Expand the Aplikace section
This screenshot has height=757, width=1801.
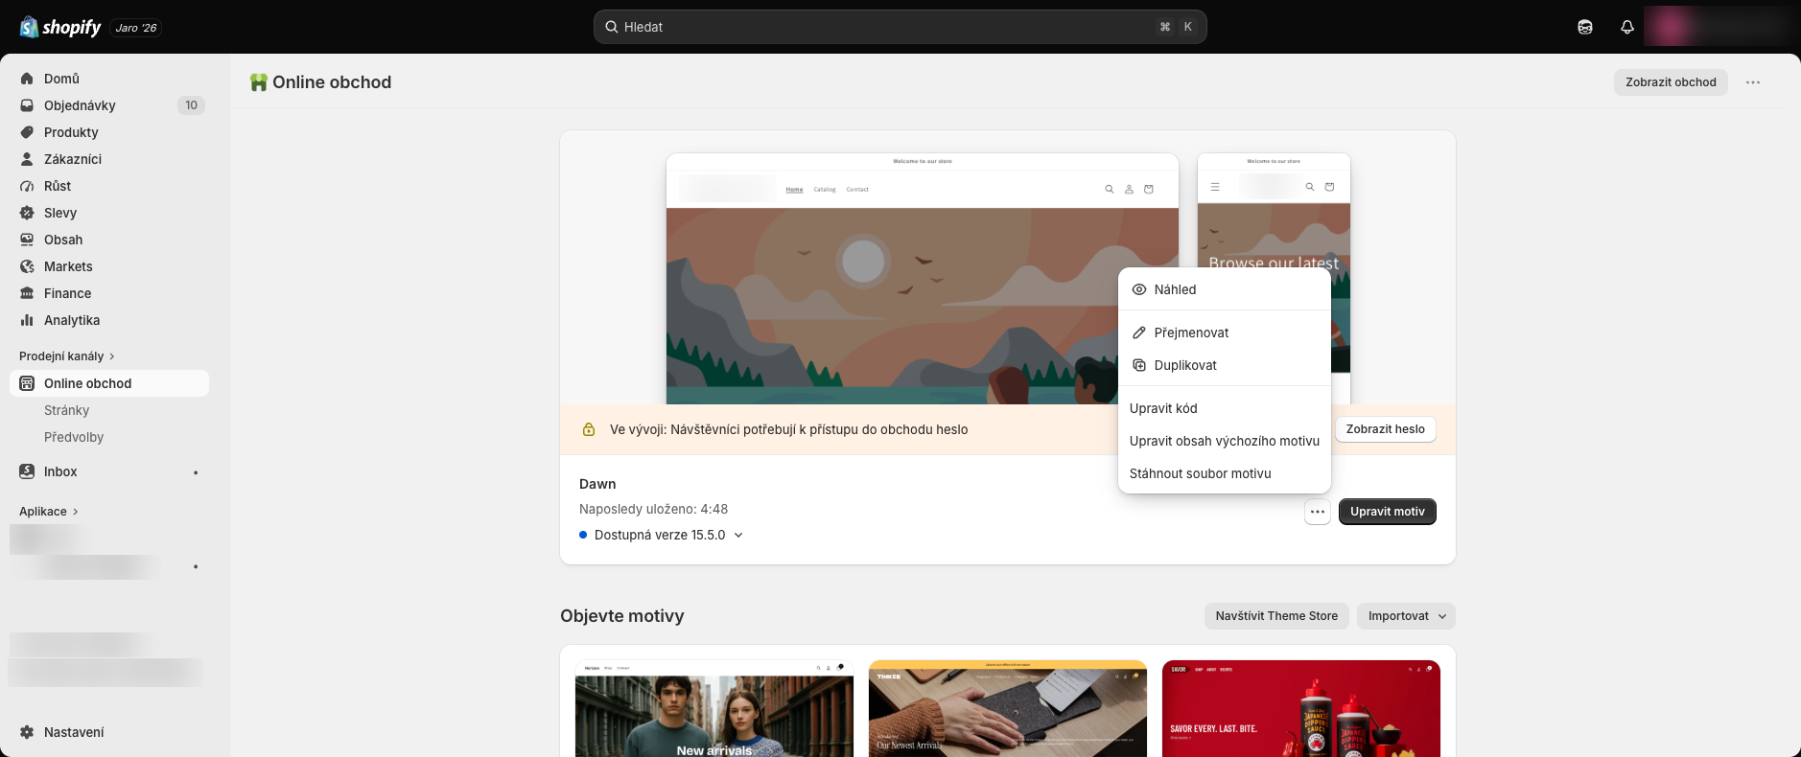pos(49,512)
